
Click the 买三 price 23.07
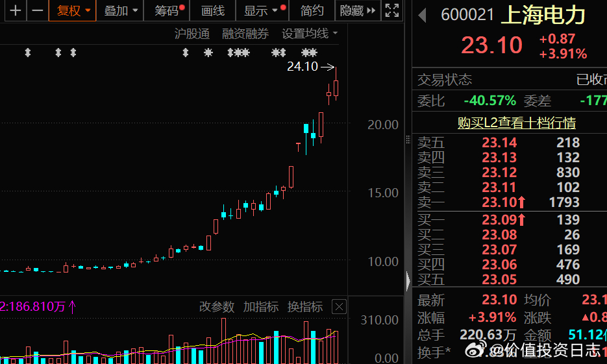pyautogui.click(x=499, y=250)
